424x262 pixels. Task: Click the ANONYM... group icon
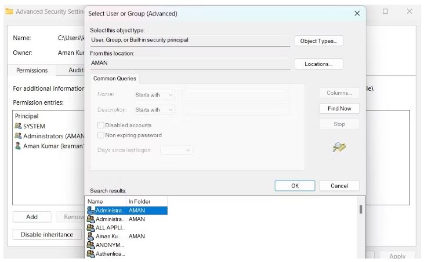point(90,245)
